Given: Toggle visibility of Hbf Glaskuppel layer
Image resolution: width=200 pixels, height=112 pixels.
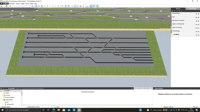Looking at the screenshot, I should click(198, 31).
